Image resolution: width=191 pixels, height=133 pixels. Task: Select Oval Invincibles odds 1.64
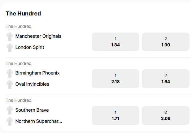pyautogui.click(x=166, y=79)
